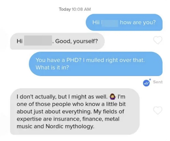Tap the shrugging woman emoji
Image resolution: width=170 pixels, height=141 pixels.
[112, 96]
